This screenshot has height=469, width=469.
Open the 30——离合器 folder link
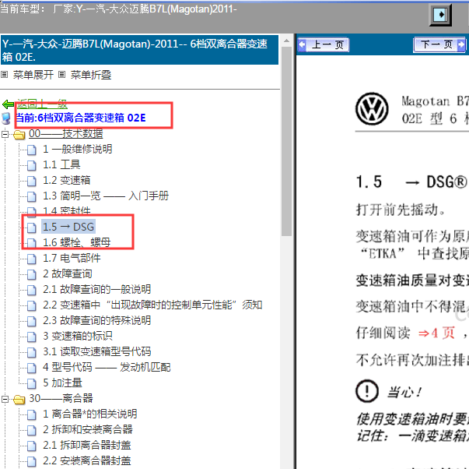61,398
